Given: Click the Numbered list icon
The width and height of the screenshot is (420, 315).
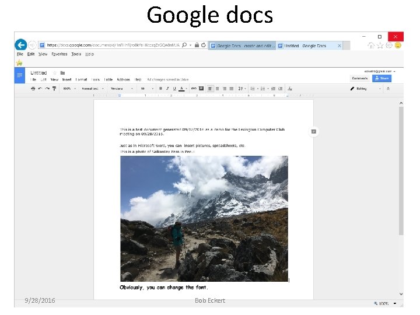Looking at the screenshot, I should tap(253, 89).
